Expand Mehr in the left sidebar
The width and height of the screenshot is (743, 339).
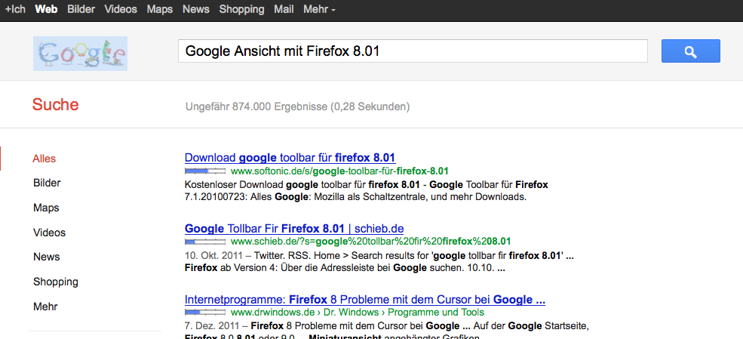45,307
